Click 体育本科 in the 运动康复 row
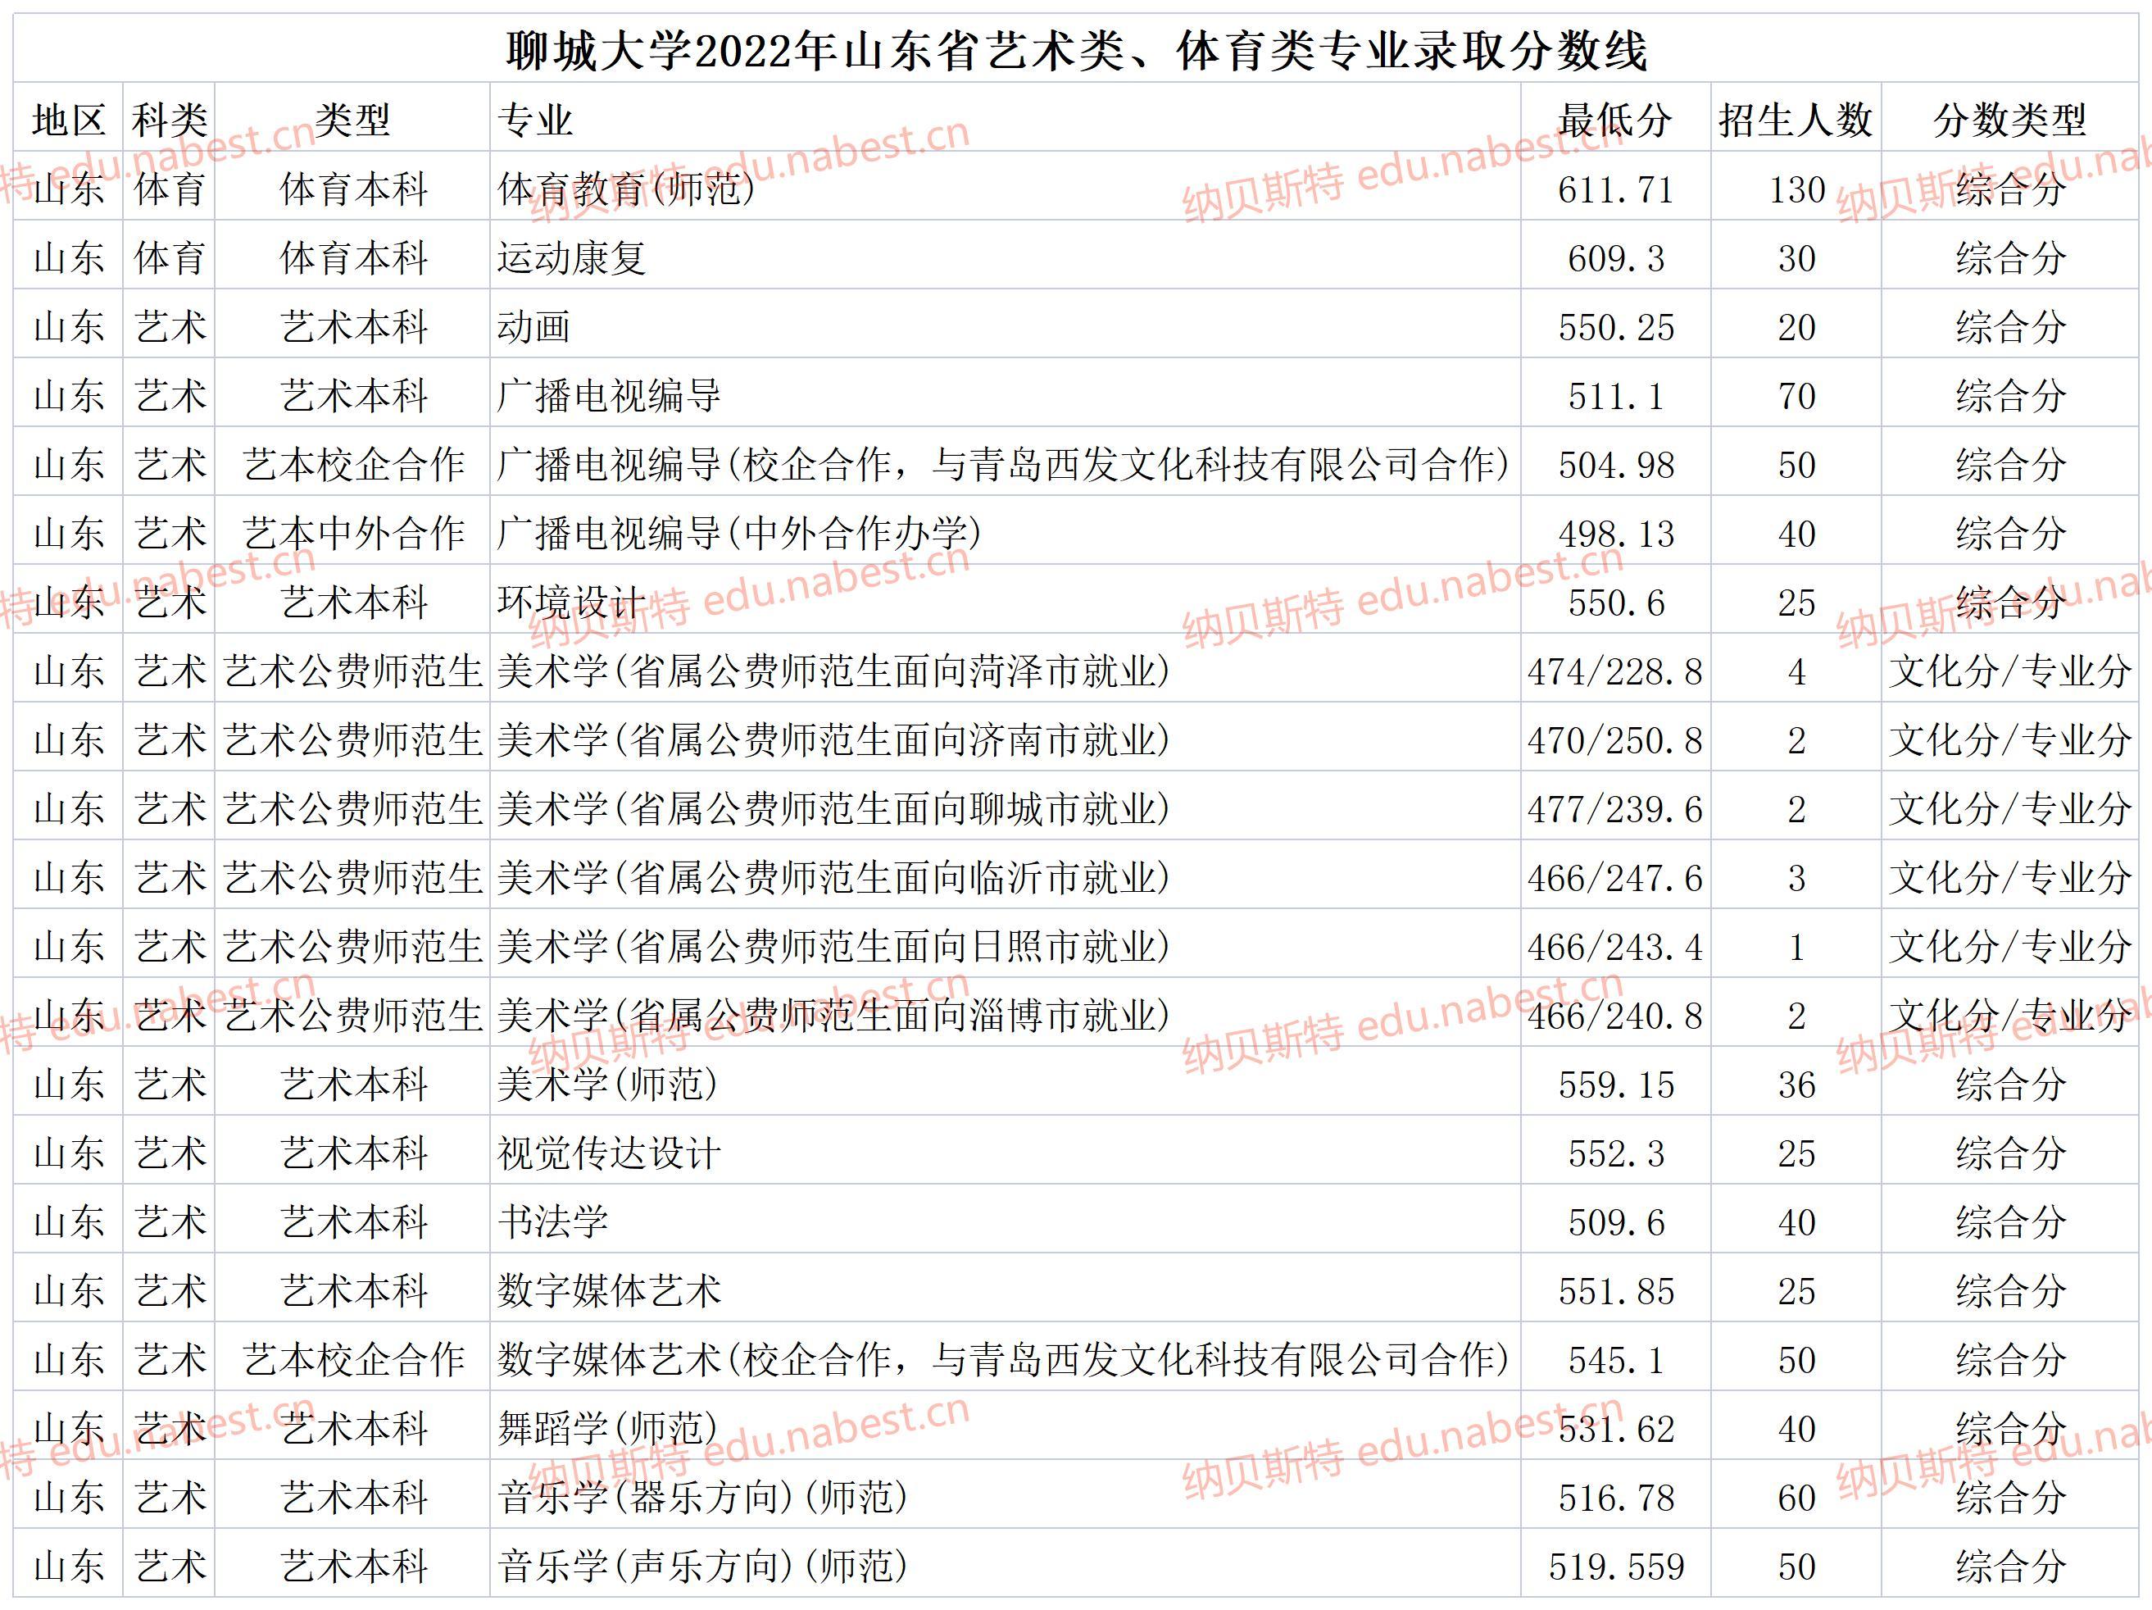This screenshot has height=1610, width=2152. pos(353,258)
